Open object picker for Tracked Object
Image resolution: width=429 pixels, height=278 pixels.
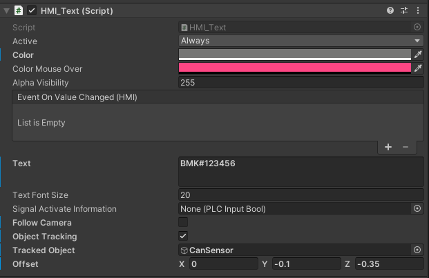point(417,250)
